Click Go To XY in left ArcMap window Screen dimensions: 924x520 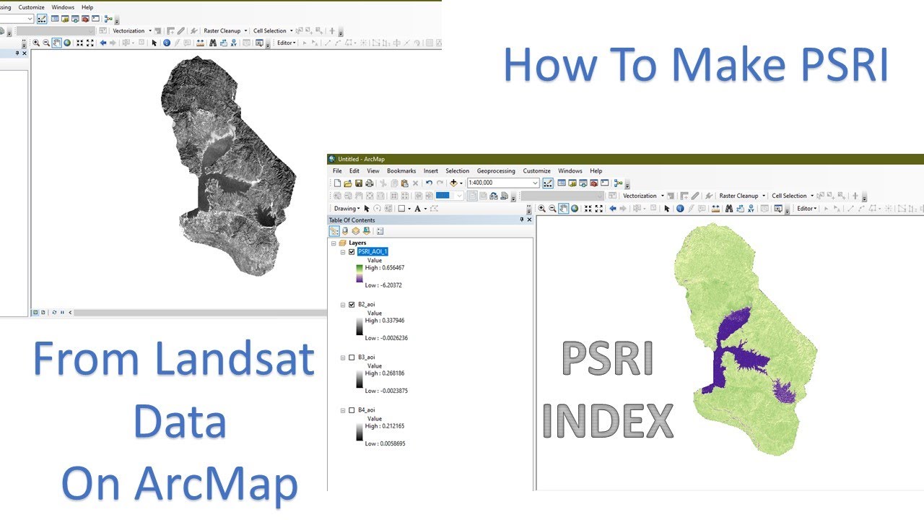click(233, 43)
